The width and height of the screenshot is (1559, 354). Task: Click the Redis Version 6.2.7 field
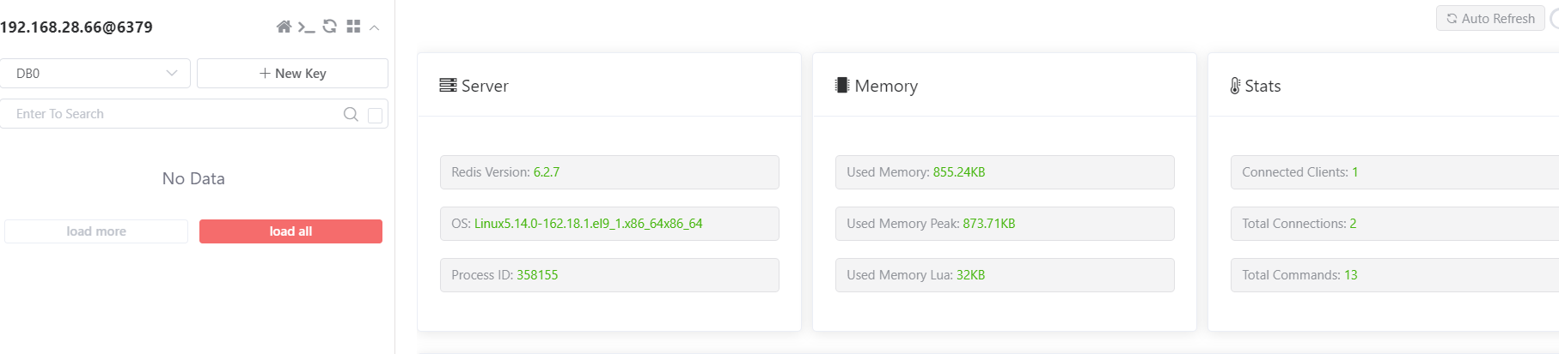pos(609,172)
